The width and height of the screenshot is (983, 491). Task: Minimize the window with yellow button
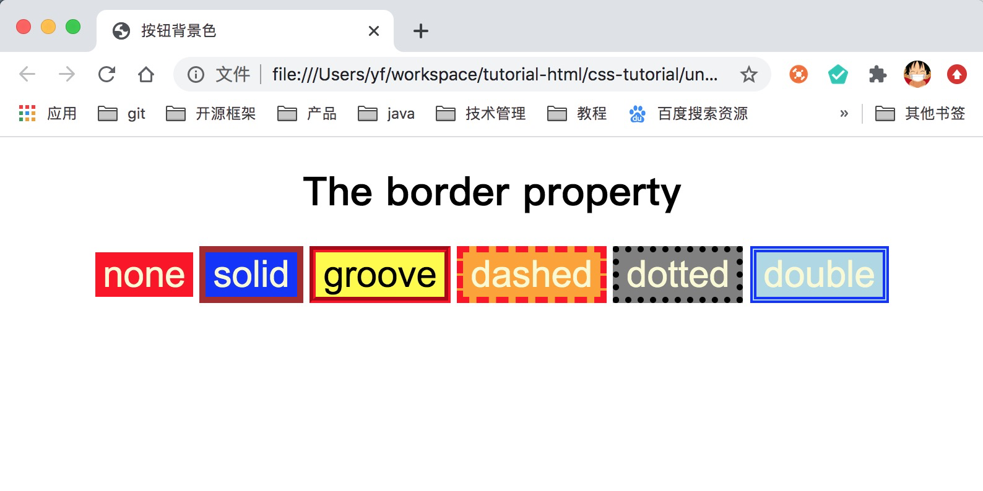(48, 27)
